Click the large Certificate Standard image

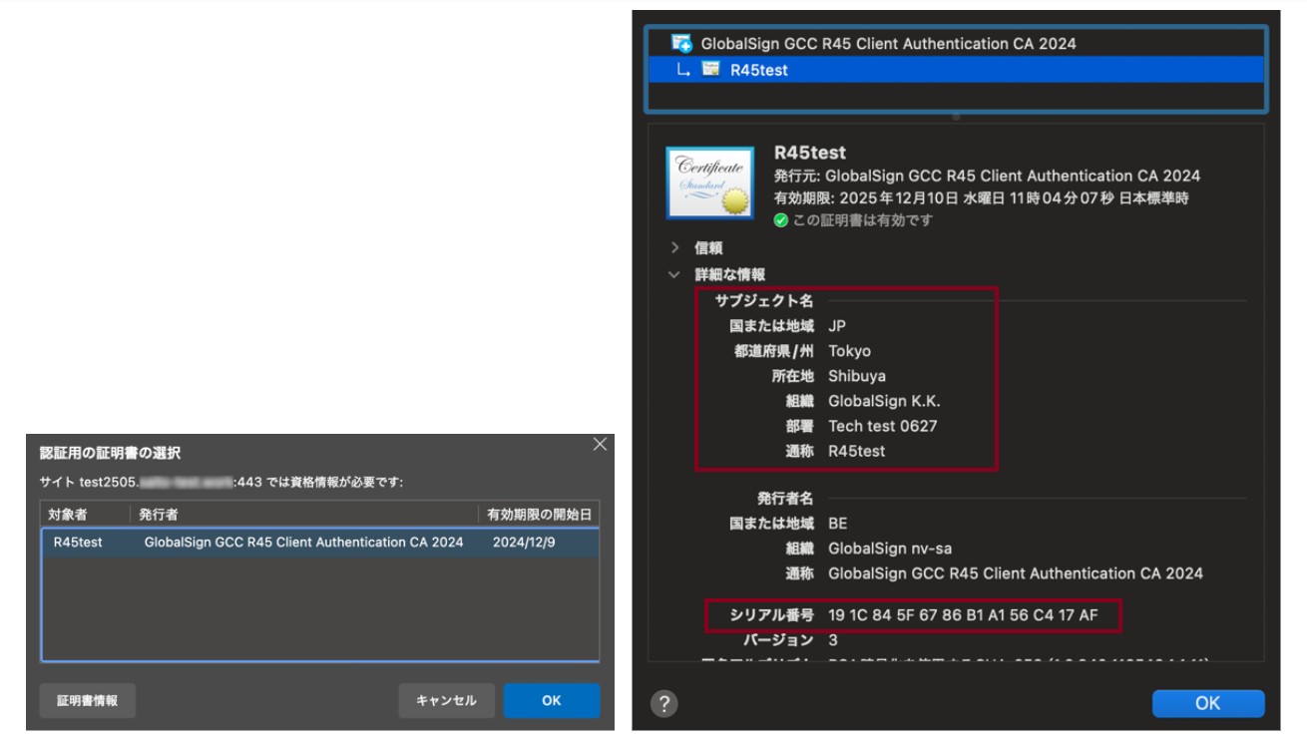click(x=709, y=184)
